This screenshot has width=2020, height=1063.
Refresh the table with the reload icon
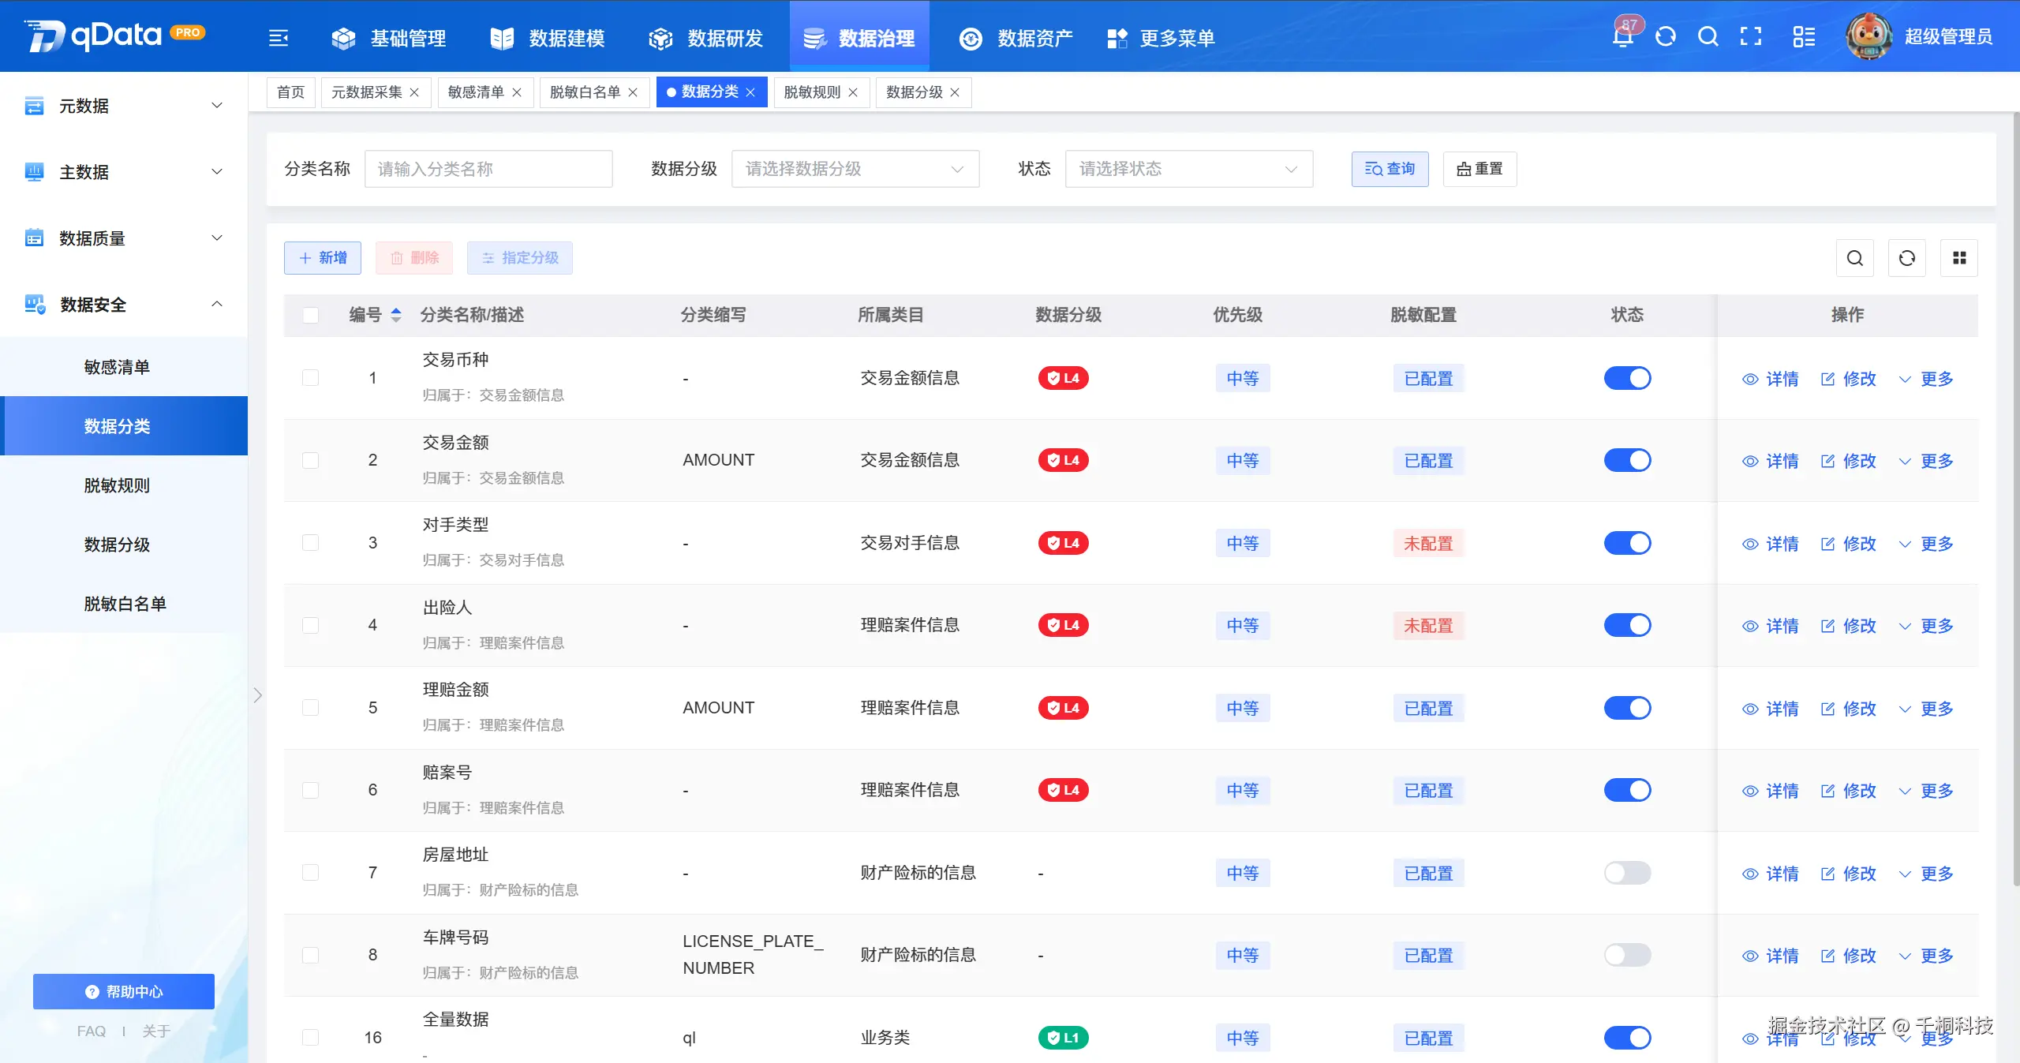click(x=1907, y=258)
